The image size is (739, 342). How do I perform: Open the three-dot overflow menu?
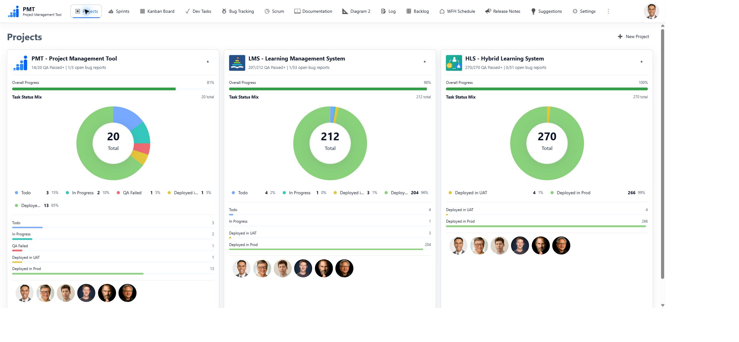pyautogui.click(x=608, y=11)
